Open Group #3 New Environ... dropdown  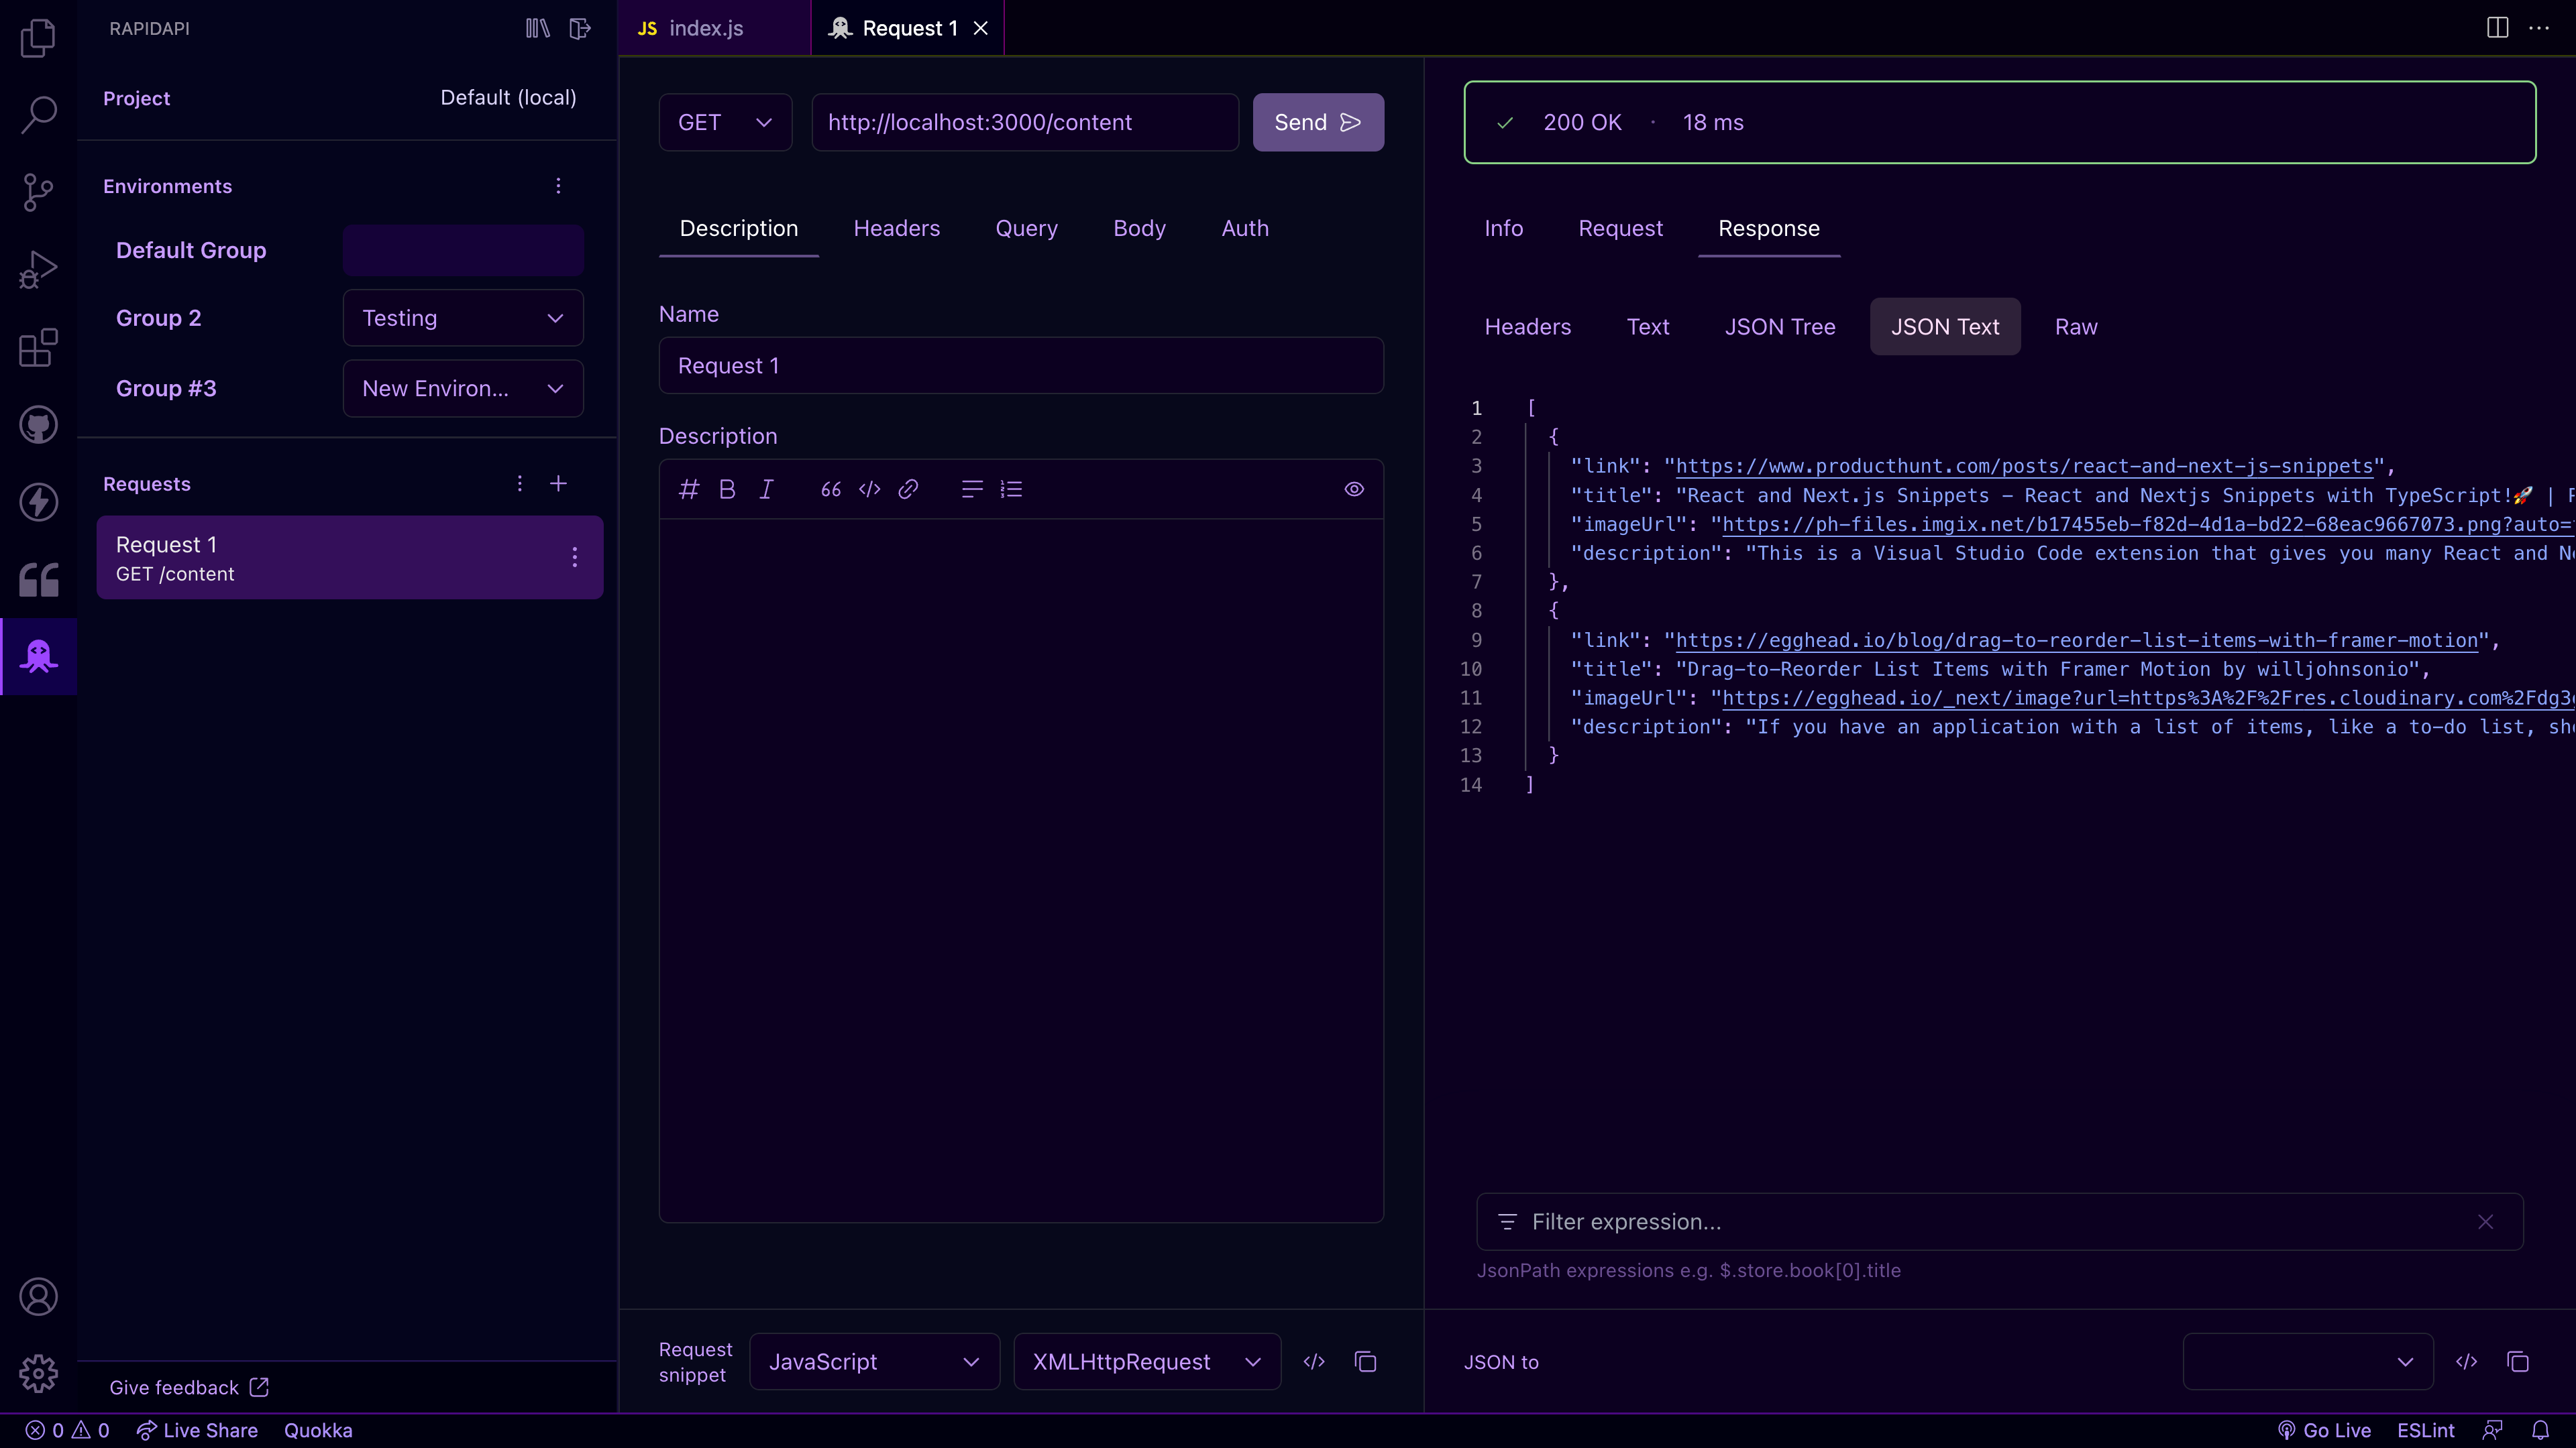(463, 389)
